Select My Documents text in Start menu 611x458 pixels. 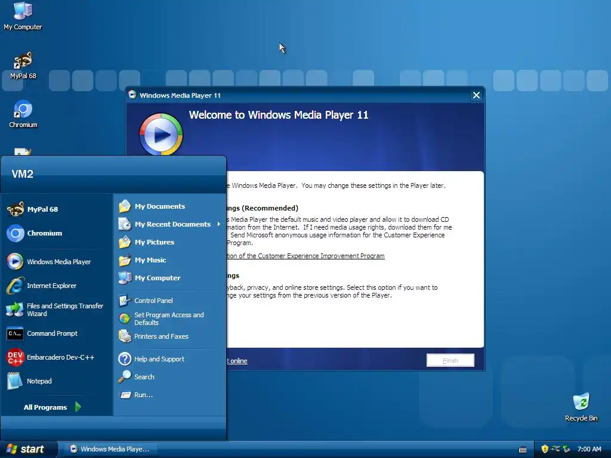pyautogui.click(x=160, y=206)
